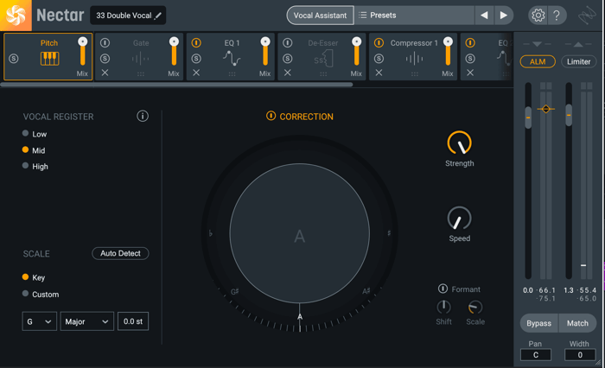This screenshot has width=605, height=368.
Task: Toggle the Gate module power button
Action: 105,43
